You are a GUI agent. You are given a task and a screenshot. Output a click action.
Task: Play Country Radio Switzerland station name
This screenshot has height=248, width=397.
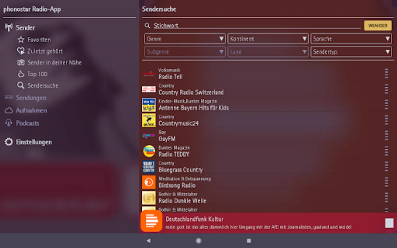[191, 92]
